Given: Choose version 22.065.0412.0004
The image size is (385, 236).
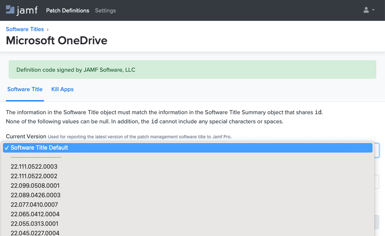Looking at the screenshot, I should (x=188, y=214).
